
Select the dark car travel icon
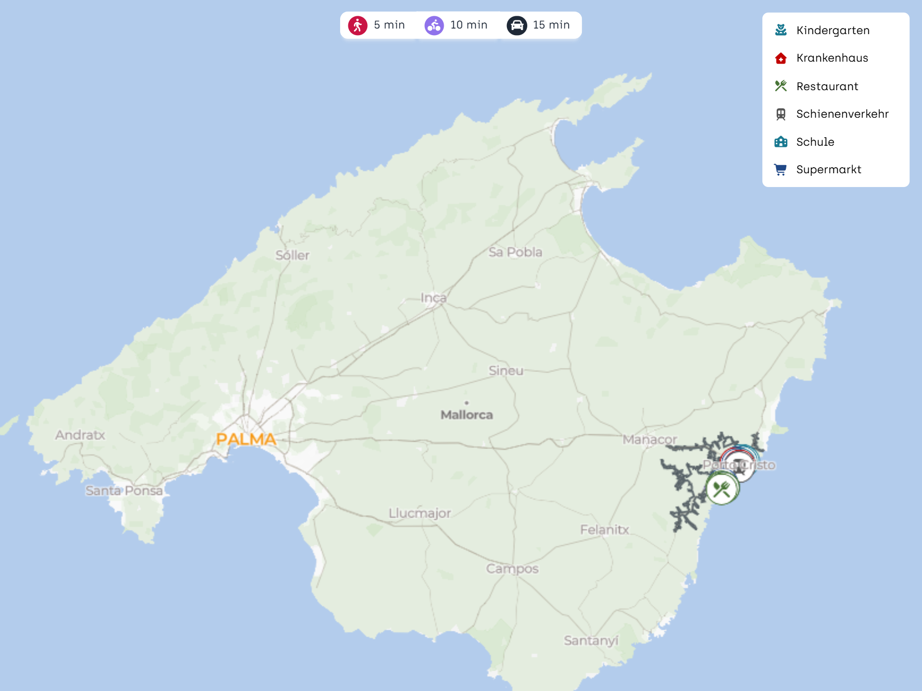[517, 25]
